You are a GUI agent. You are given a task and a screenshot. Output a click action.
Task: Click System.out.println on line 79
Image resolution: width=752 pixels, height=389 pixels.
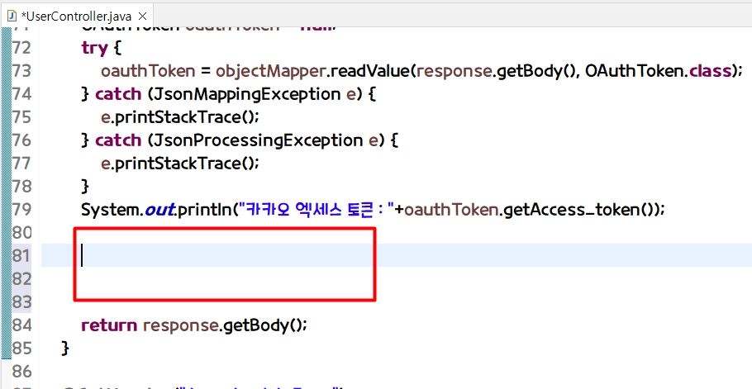coord(157,209)
